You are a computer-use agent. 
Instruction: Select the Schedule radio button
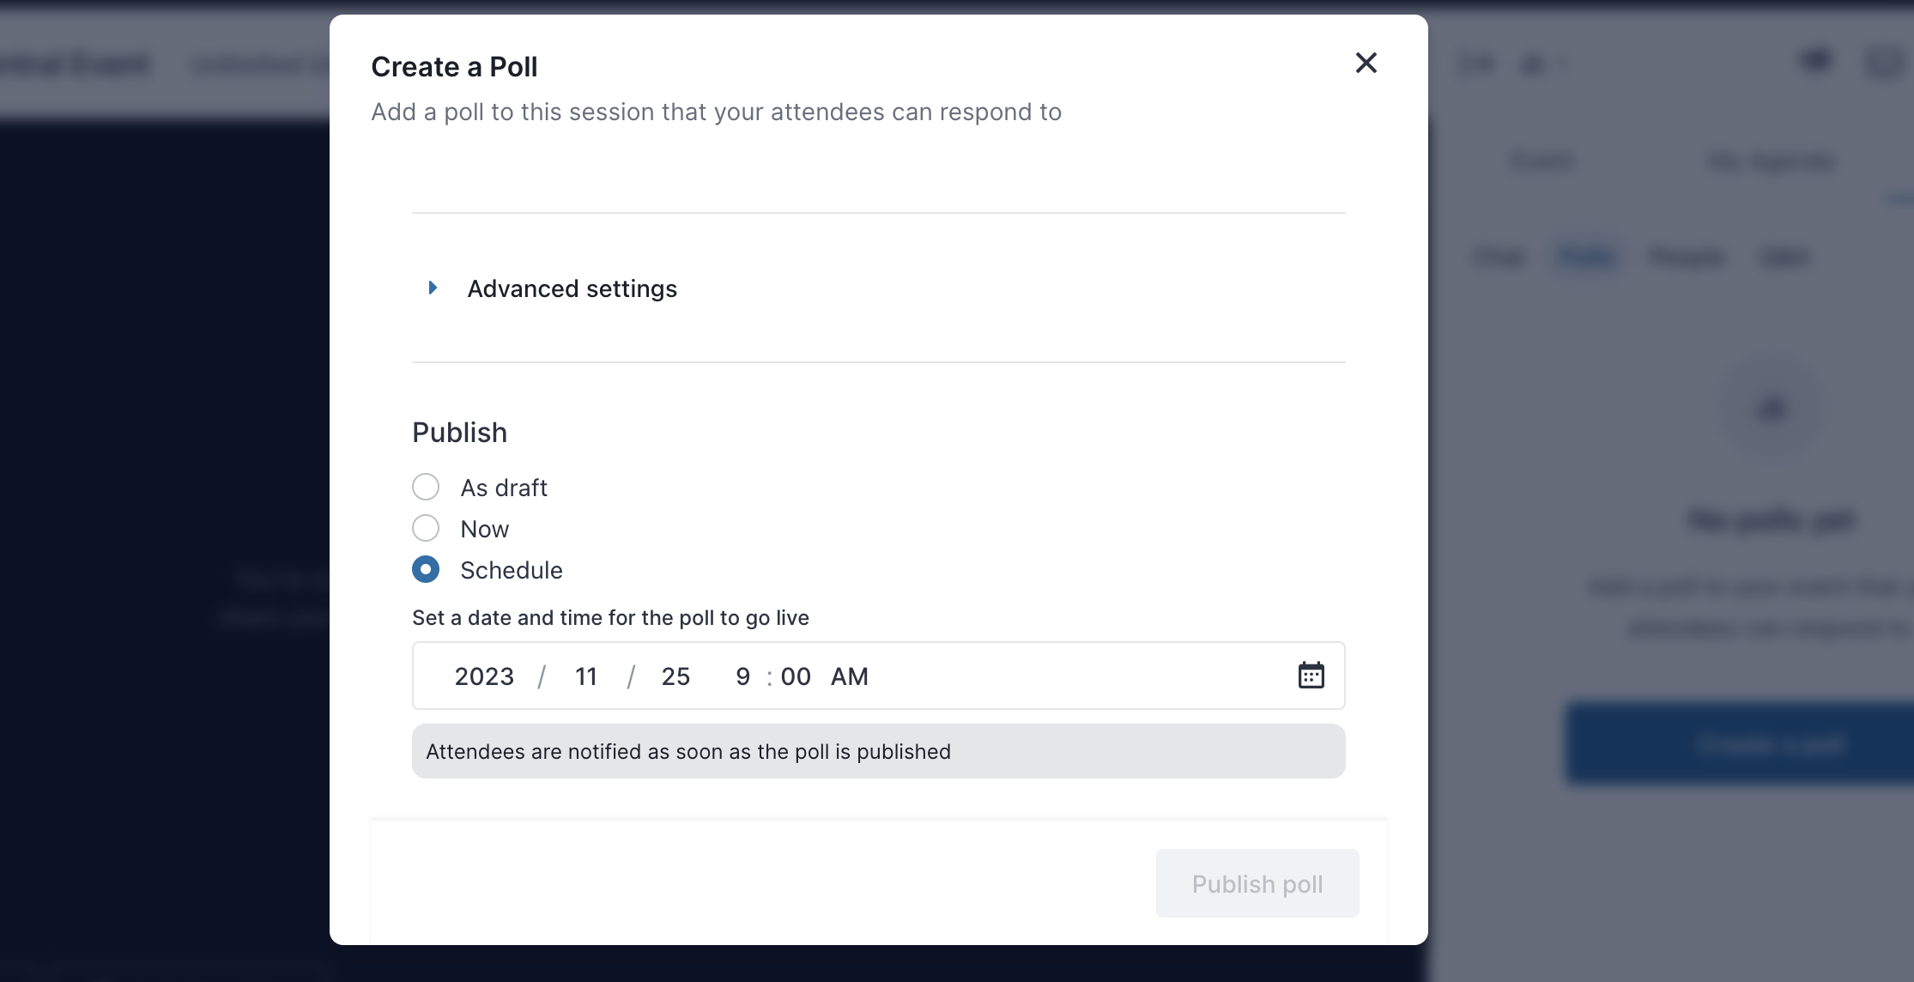pos(426,569)
